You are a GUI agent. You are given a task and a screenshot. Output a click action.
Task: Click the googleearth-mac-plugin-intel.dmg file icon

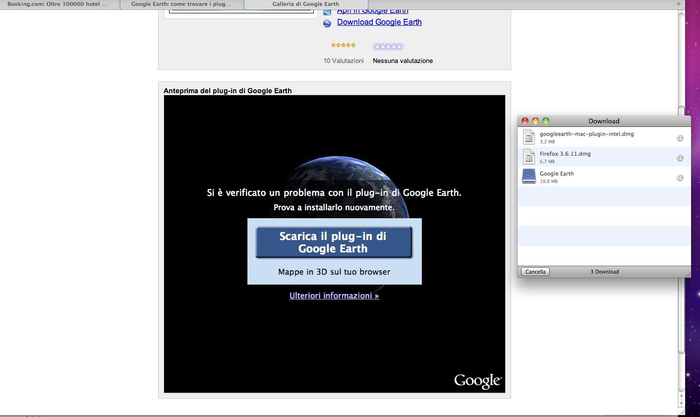tap(529, 136)
